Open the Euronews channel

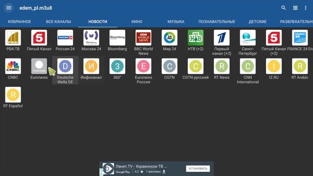[39, 66]
